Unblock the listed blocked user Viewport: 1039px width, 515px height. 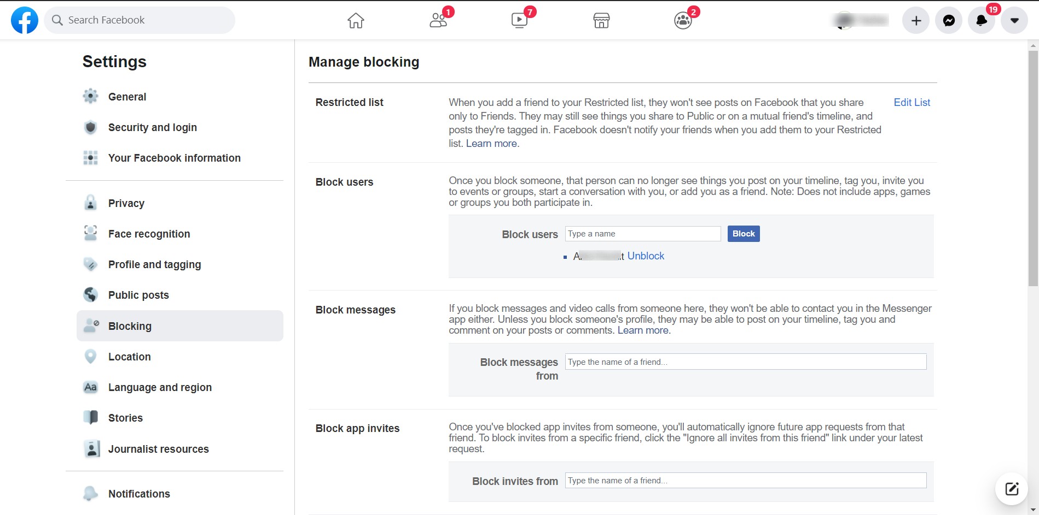tap(646, 256)
